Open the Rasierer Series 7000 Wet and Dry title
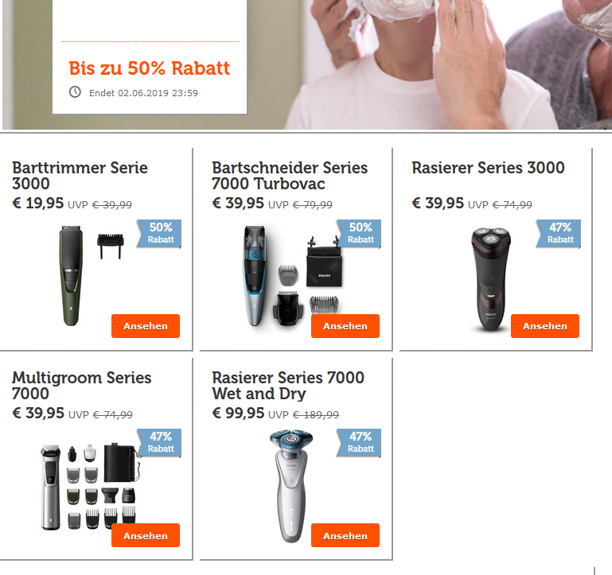 click(x=288, y=386)
